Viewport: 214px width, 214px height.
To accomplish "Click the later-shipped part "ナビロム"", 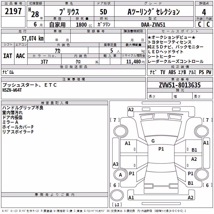I will (x=8, y=72).
